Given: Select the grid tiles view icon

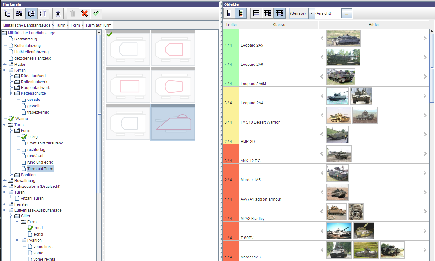Looking at the screenshot, I should point(19,13).
